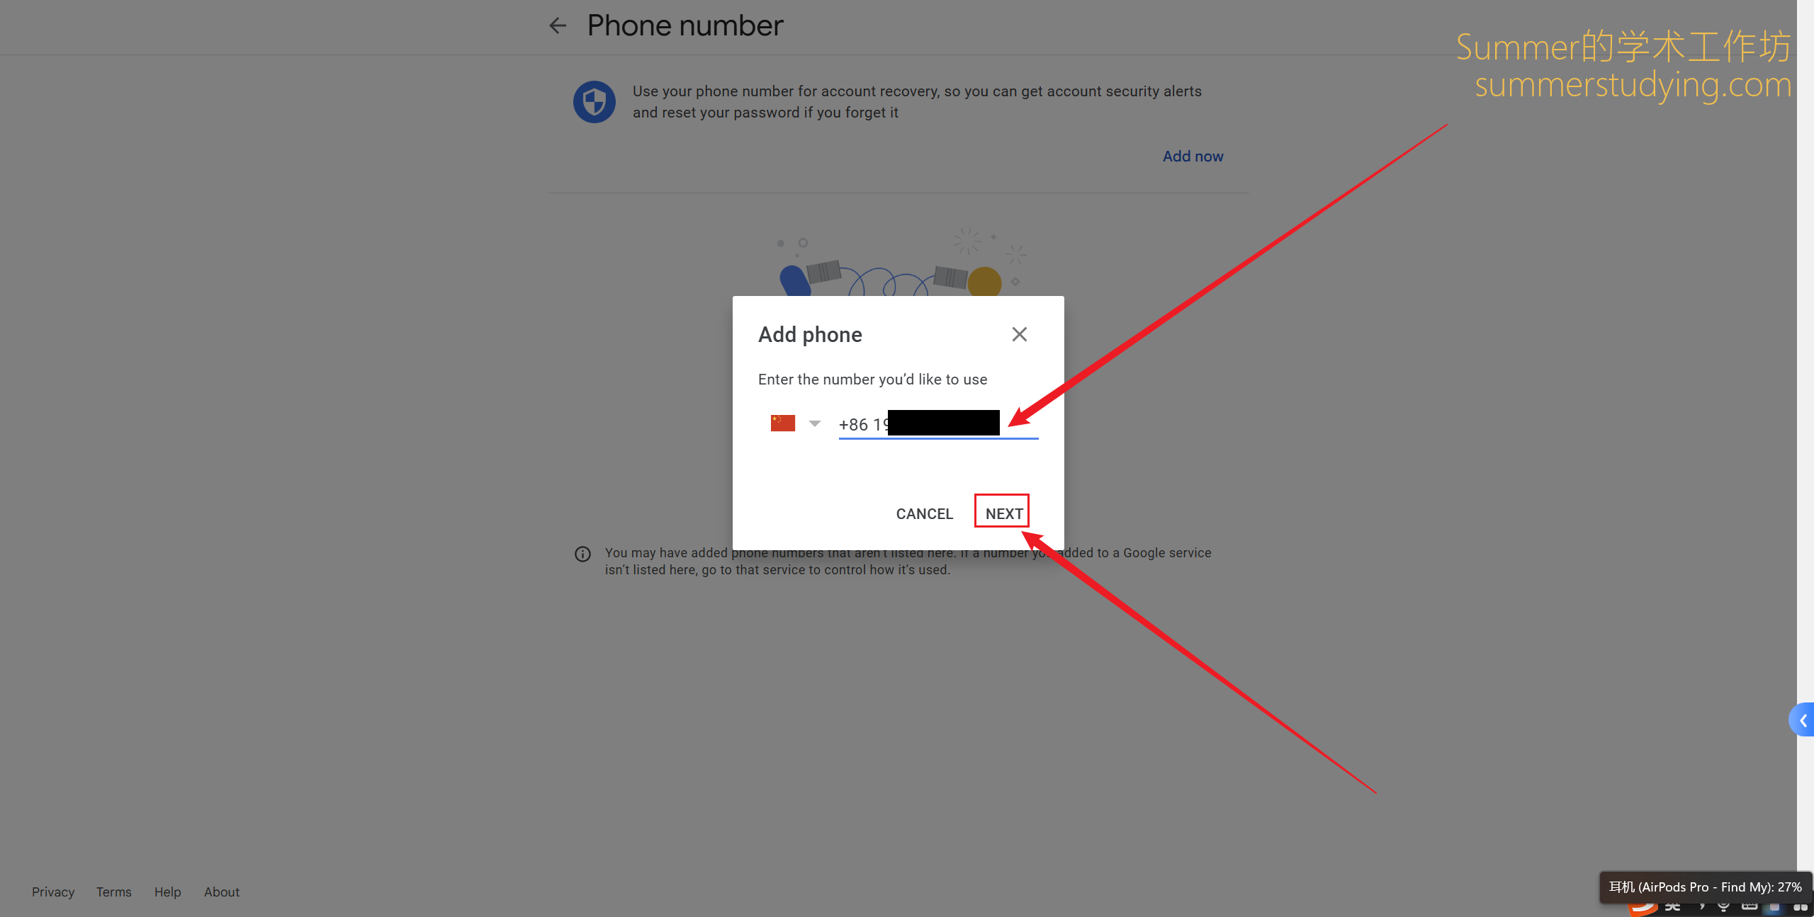Click the CANCEL button to dismiss
This screenshot has height=917, width=1814.
925,512
